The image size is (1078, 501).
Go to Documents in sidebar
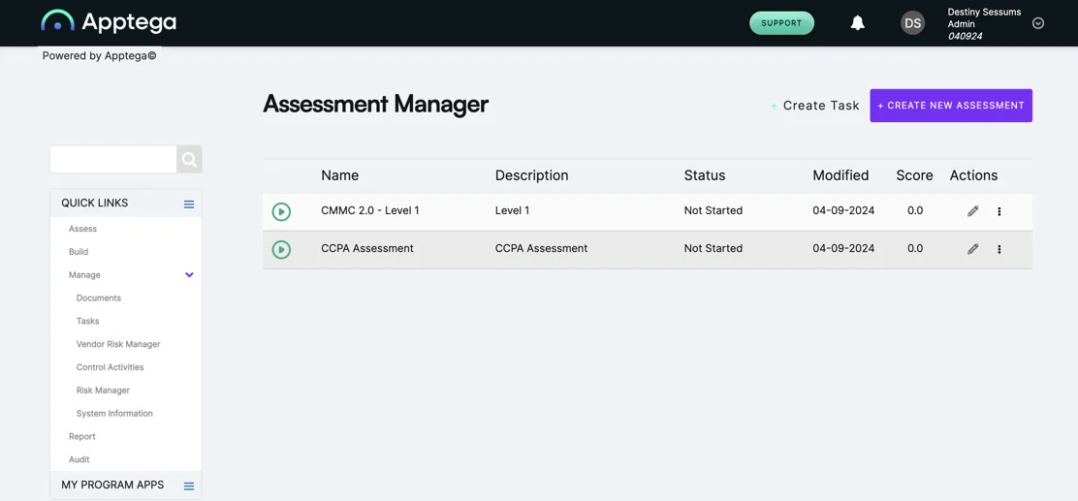pyautogui.click(x=98, y=297)
